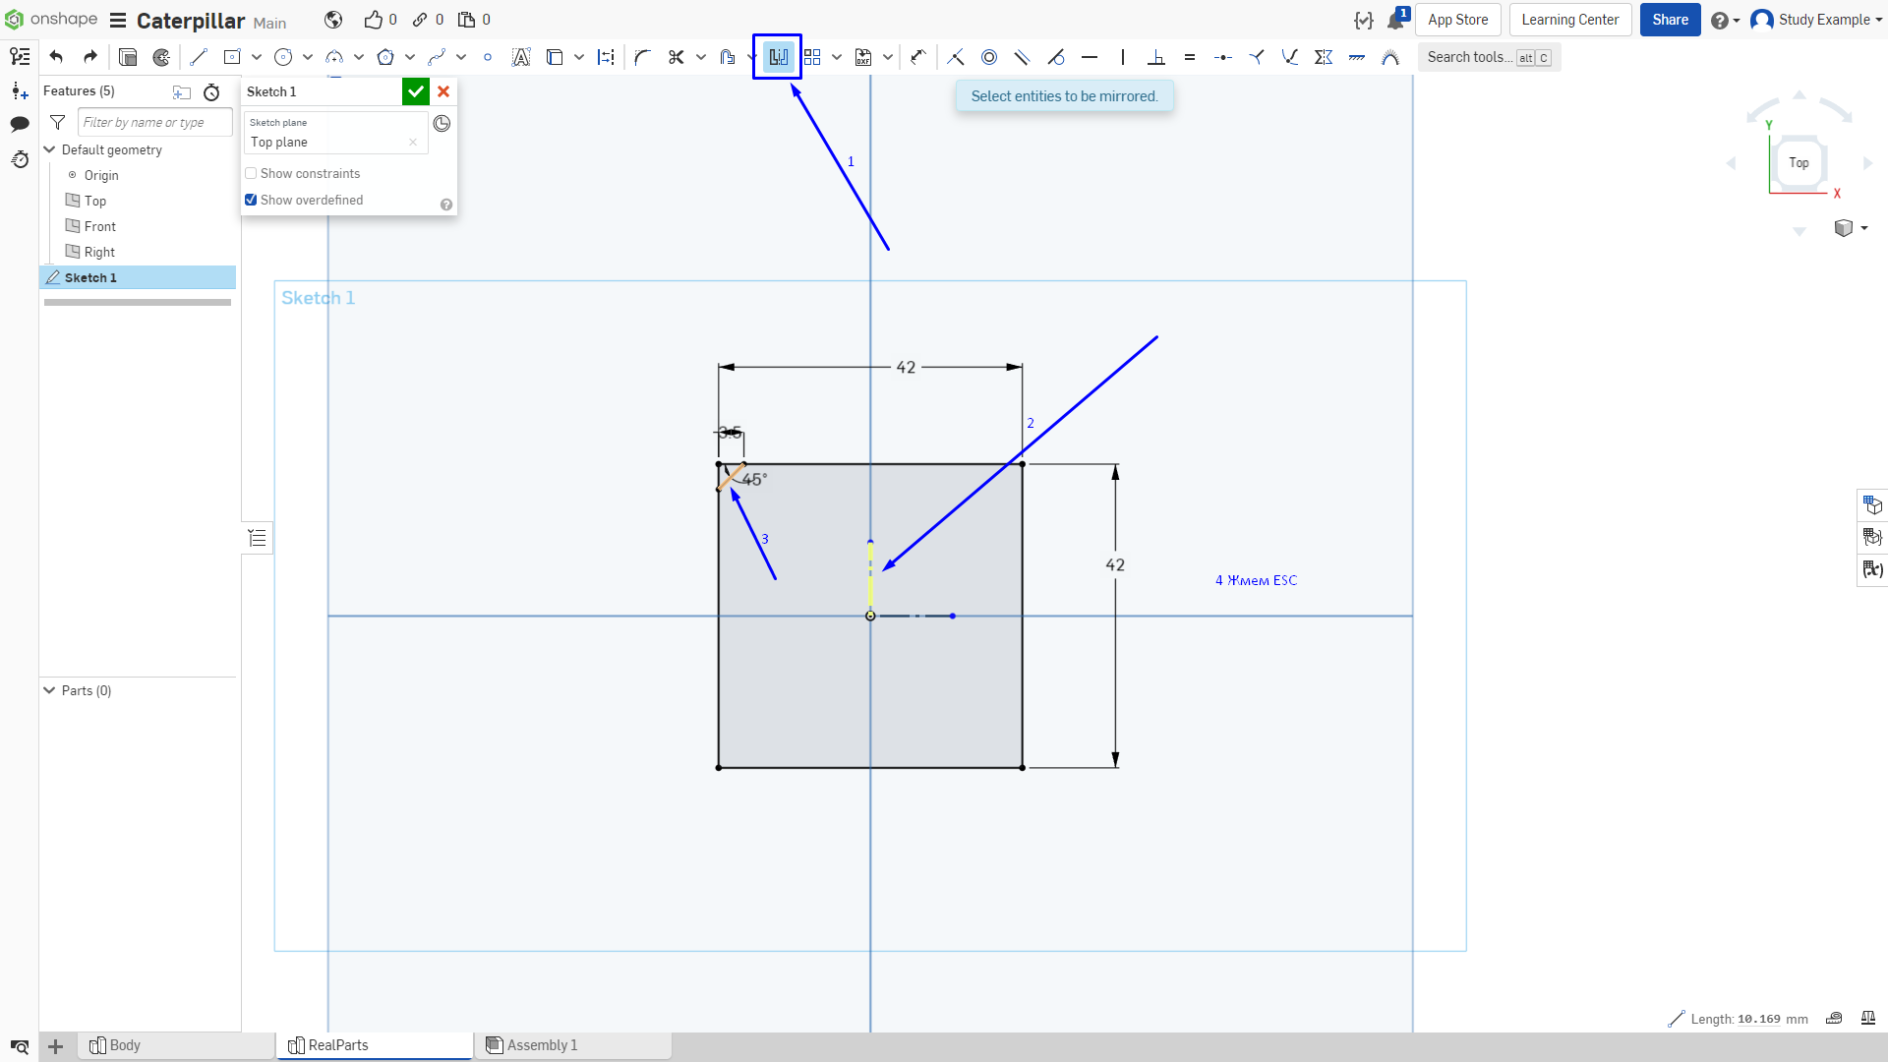Click the Undo arrow
1888x1062 pixels.
56,57
